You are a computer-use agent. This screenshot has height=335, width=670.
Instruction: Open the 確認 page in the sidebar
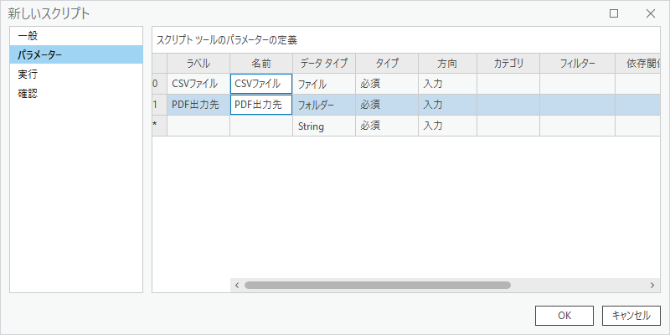[x=76, y=93]
